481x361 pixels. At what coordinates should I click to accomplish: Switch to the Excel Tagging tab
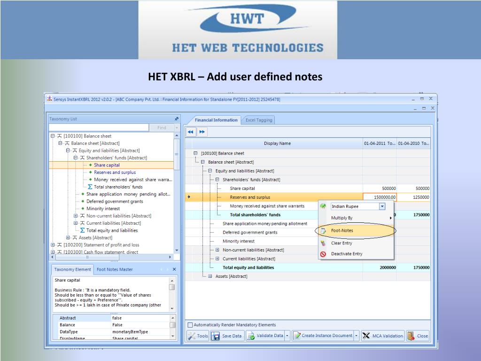[x=259, y=120]
